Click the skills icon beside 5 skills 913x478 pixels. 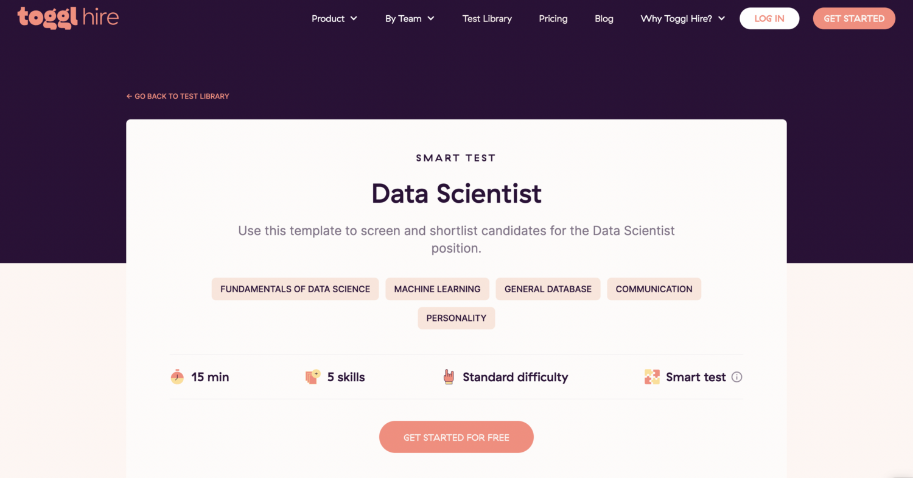(313, 376)
